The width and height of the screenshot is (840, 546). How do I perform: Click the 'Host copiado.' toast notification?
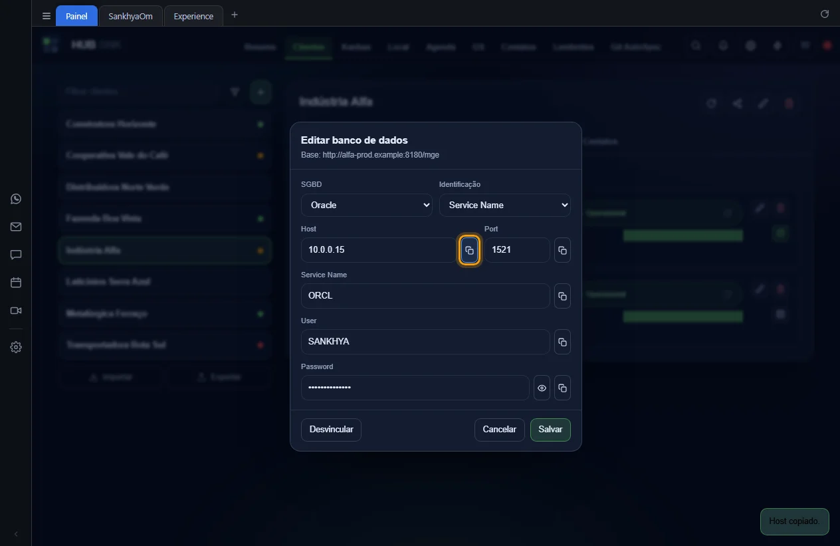click(x=794, y=521)
